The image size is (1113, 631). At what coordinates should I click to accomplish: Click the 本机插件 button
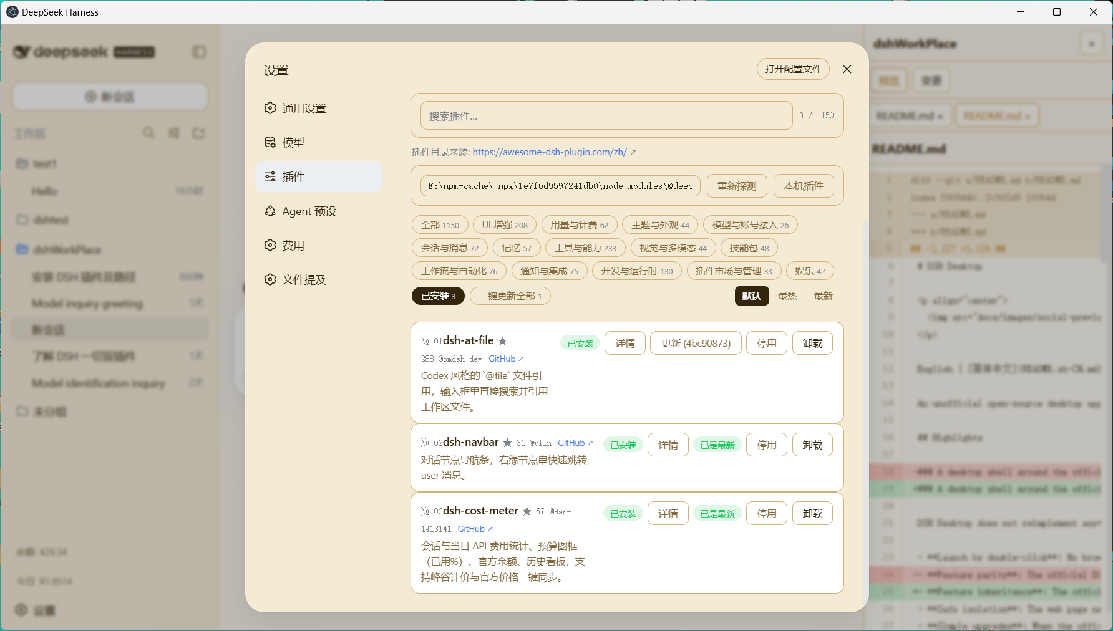click(804, 186)
